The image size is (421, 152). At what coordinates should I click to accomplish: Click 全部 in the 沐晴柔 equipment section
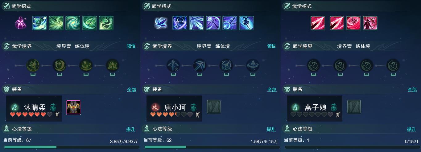click(132, 90)
